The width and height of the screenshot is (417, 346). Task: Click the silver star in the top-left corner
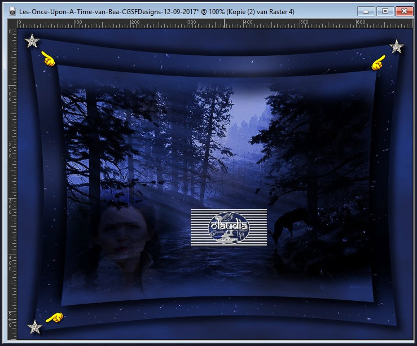coord(32,41)
